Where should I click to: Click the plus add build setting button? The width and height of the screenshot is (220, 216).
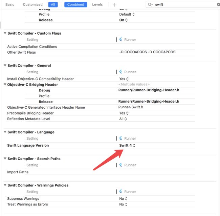click(x=115, y=5)
